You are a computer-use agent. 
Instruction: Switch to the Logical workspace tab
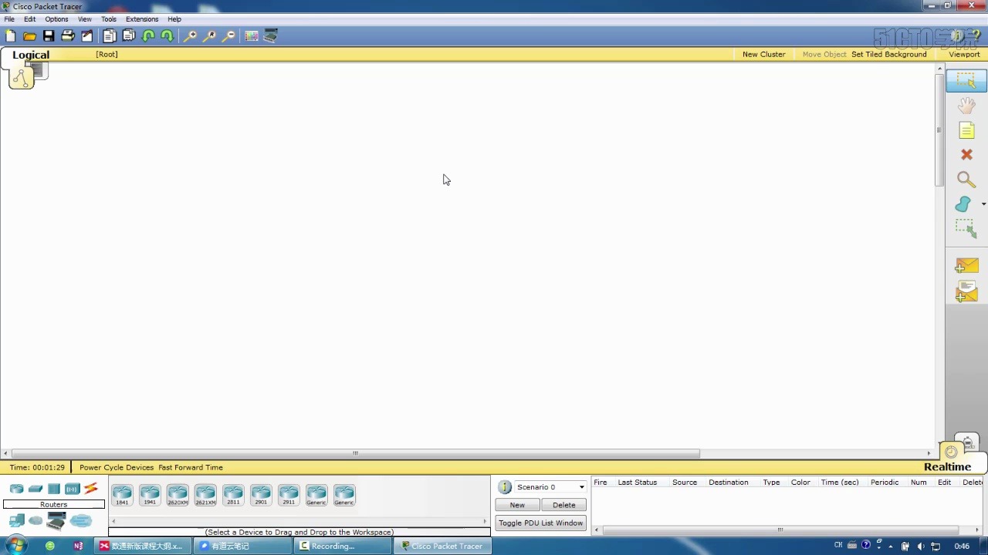click(31, 55)
